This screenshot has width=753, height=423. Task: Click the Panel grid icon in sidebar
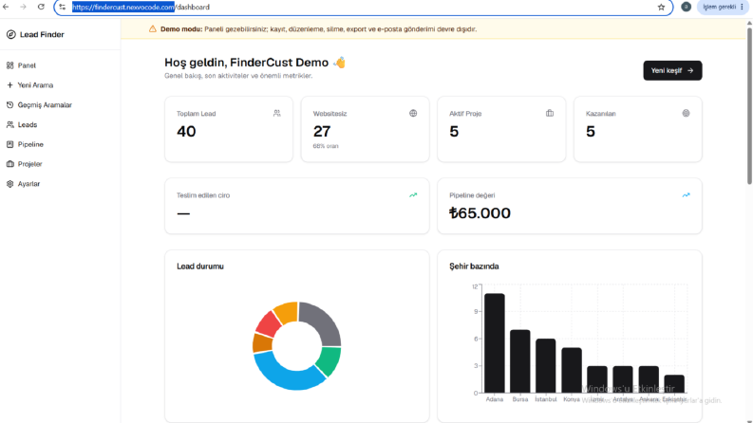click(x=10, y=65)
